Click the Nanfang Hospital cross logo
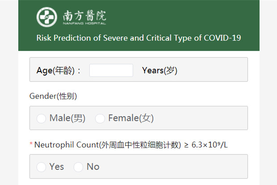 pyautogui.click(x=47, y=17)
